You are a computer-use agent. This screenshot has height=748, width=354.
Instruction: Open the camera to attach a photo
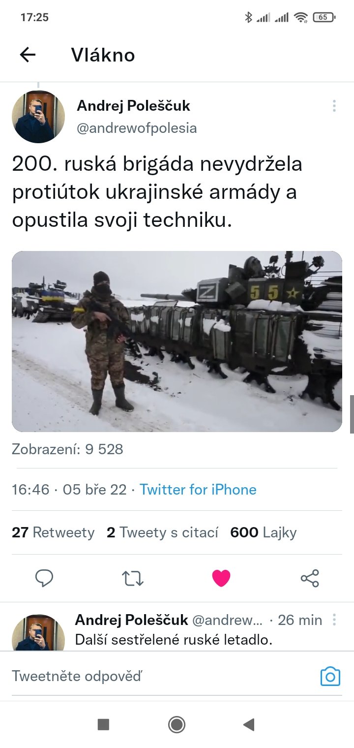[330, 677]
